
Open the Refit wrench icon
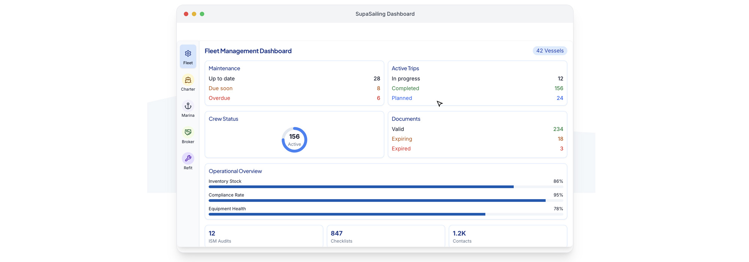coord(188,158)
